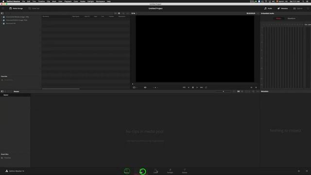Screen dimensions: 311x175
Task: Click the viewer scrubber playhead
Action: point(133,84)
